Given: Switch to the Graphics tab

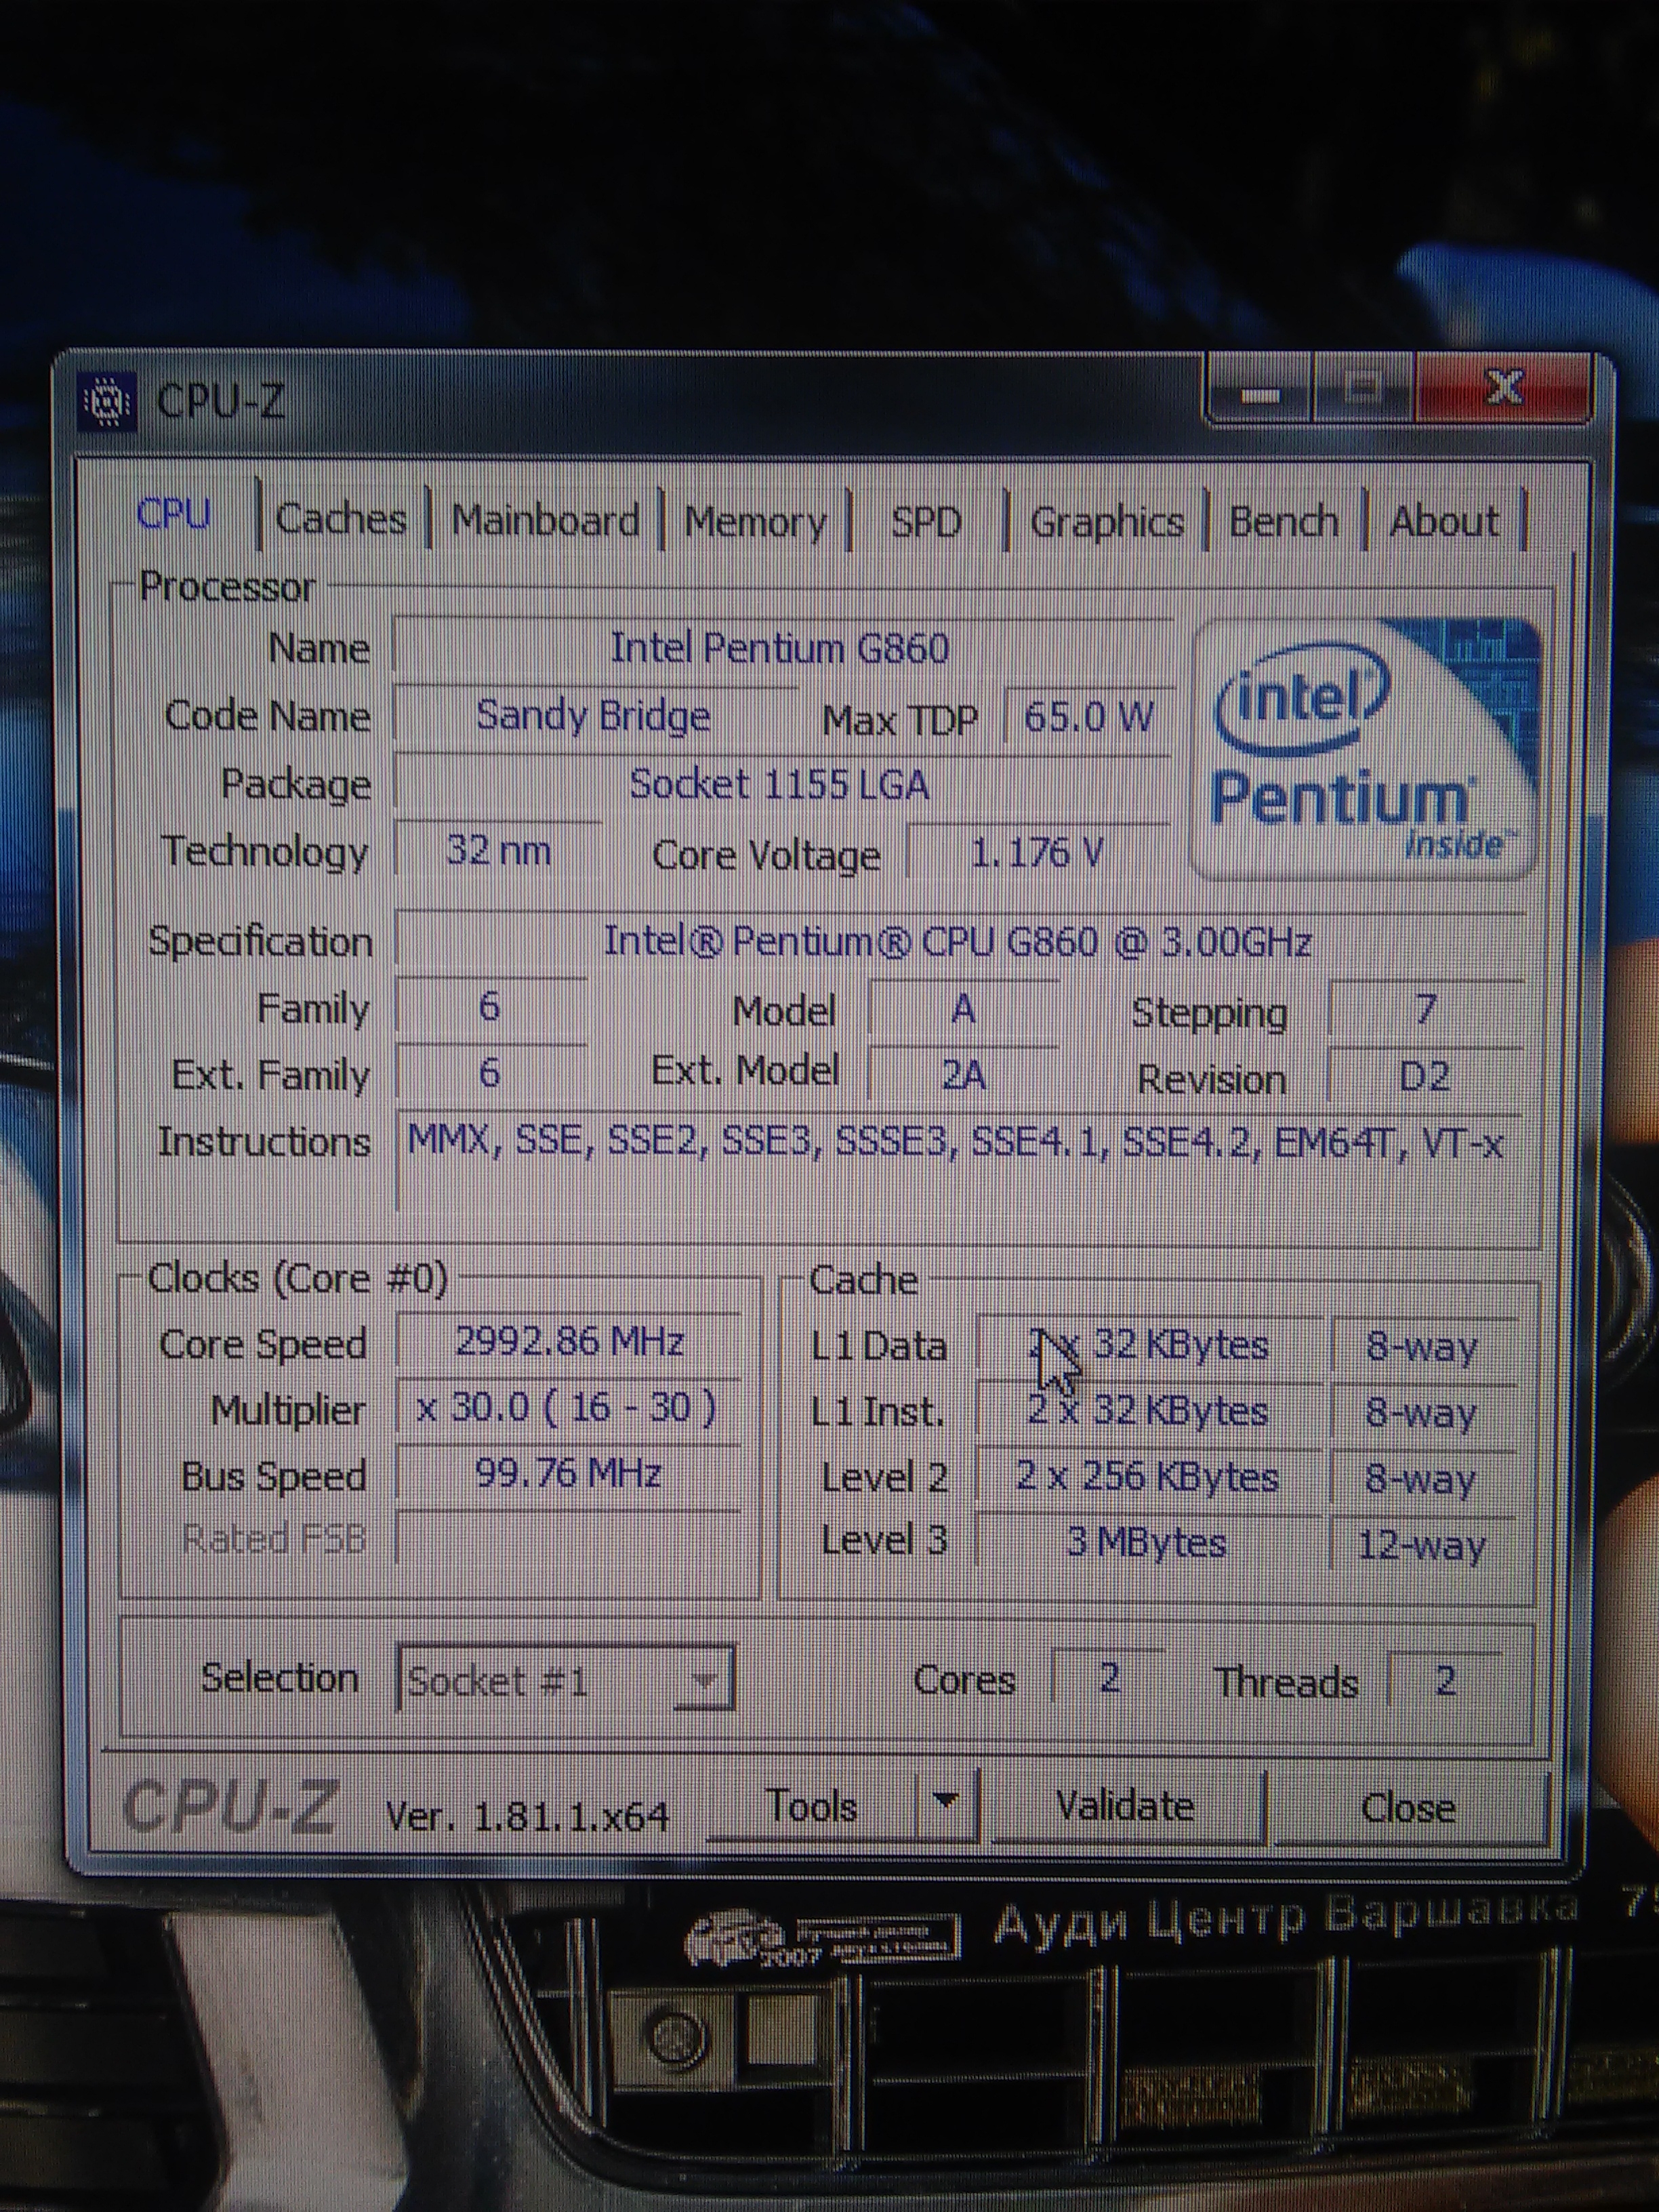Looking at the screenshot, I should click(x=1106, y=521).
